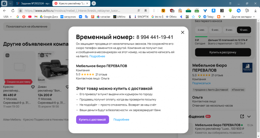Open the browser hamburger menu

pos(230,3)
